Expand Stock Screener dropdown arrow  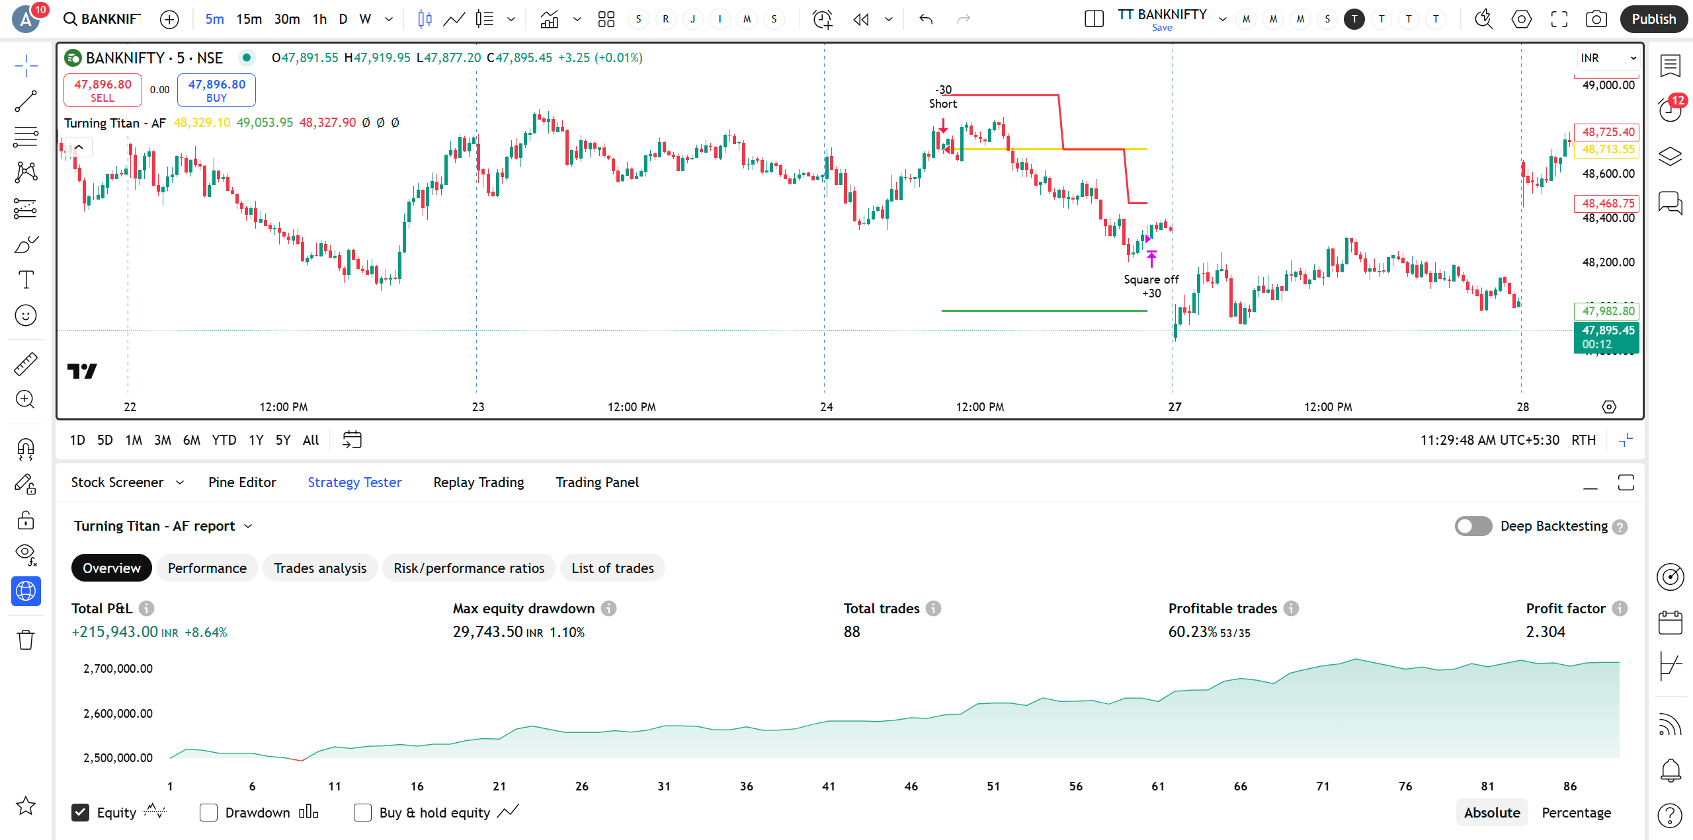(180, 482)
